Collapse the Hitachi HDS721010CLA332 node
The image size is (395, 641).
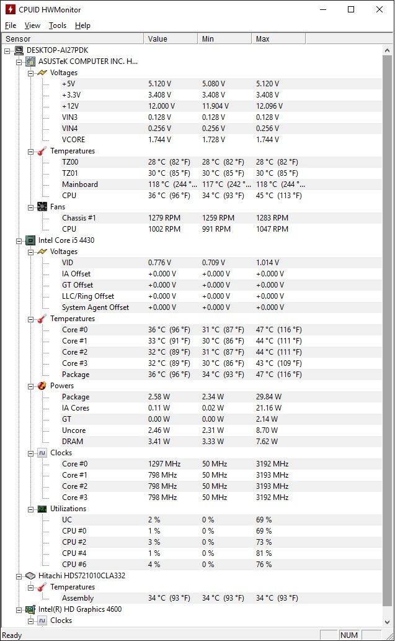pyautogui.click(x=19, y=576)
